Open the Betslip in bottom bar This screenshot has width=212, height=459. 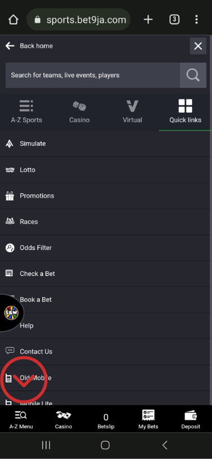[106, 420]
